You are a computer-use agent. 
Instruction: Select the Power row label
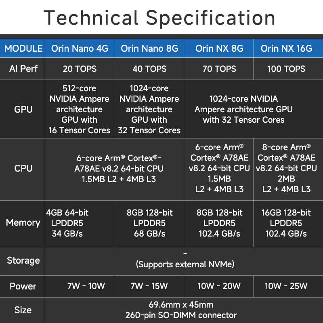pyautogui.click(x=23, y=286)
